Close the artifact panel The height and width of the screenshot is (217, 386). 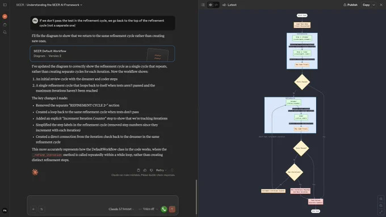click(381, 5)
